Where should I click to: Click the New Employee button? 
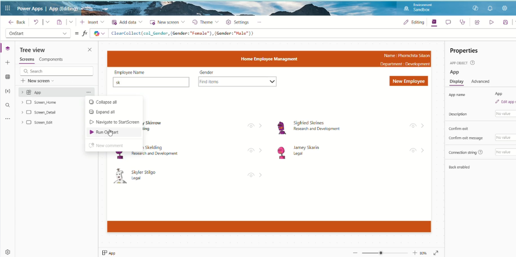[x=409, y=81]
